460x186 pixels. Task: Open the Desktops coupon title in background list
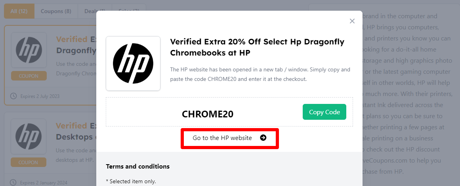[76, 131]
